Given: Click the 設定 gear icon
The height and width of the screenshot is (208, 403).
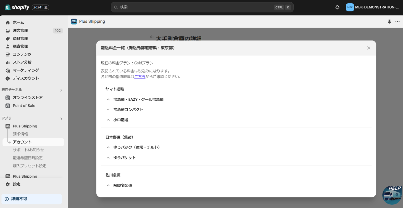Looking at the screenshot, I should tap(8, 184).
